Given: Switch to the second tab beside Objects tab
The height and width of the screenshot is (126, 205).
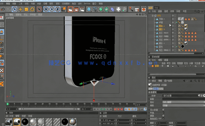Looking at the screenshot, I should click(x=156, y=8).
